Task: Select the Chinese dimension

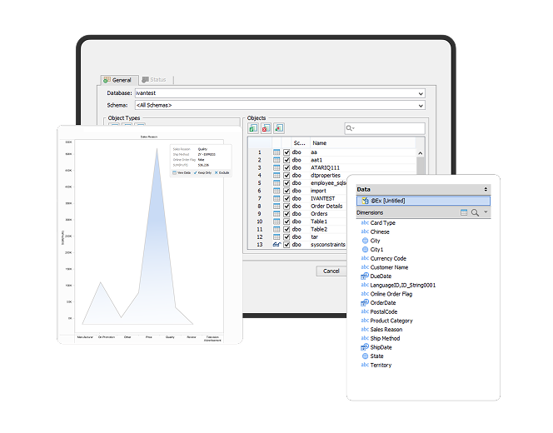Action: tap(380, 231)
